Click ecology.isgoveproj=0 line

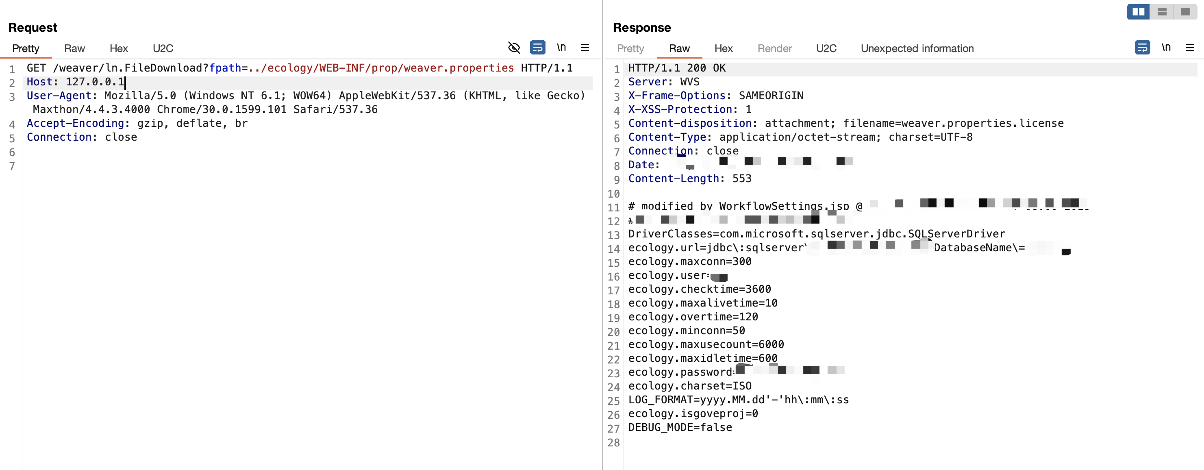tap(693, 414)
